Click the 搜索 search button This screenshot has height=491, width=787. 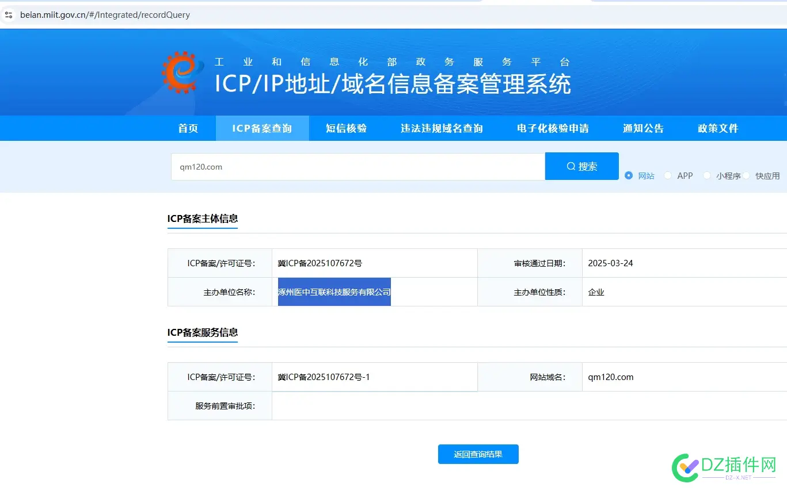[x=581, y=166]
